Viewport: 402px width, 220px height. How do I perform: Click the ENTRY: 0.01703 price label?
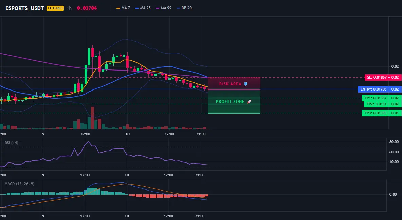pos(373,89)
